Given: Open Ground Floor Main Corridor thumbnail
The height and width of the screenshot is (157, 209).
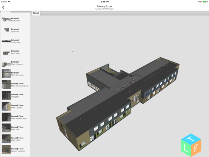Looking at the screenshot, I should point(6,106).
